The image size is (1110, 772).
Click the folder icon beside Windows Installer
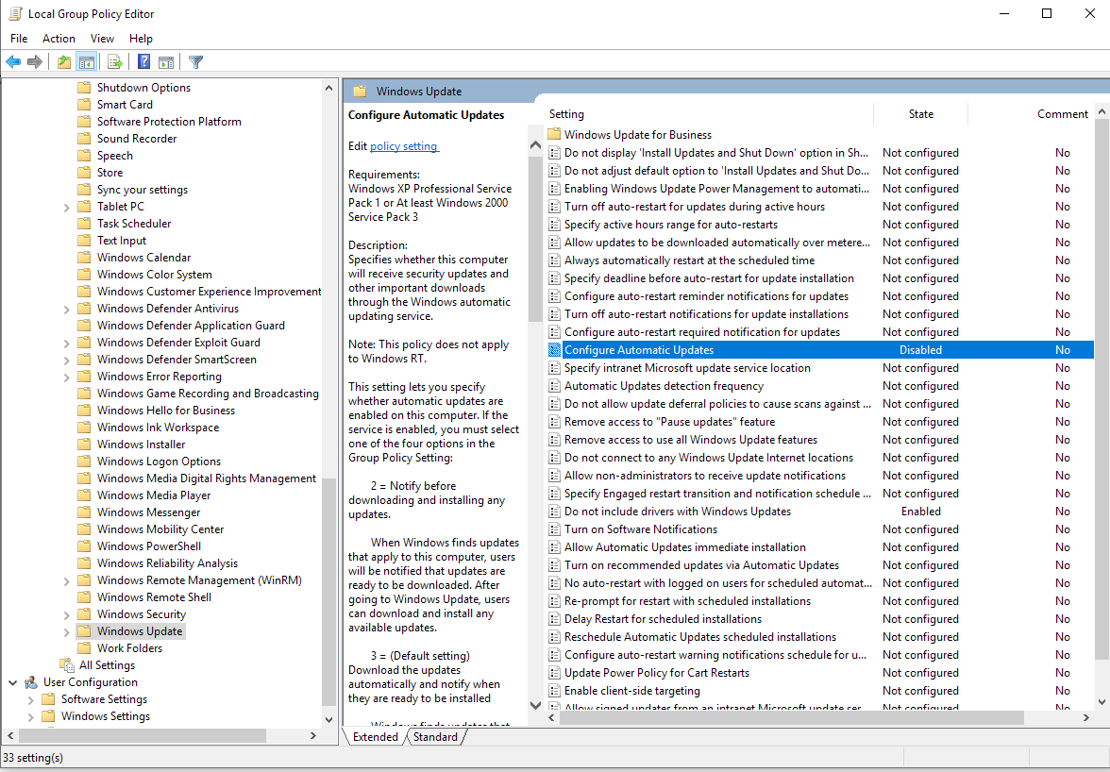[84, 445]
